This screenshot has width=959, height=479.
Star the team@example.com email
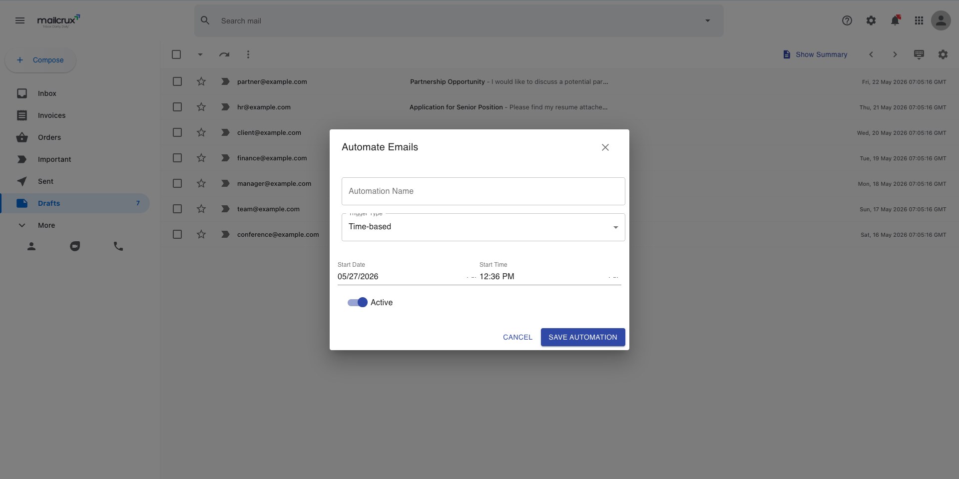pyautogui.click(x=201, y=209)
